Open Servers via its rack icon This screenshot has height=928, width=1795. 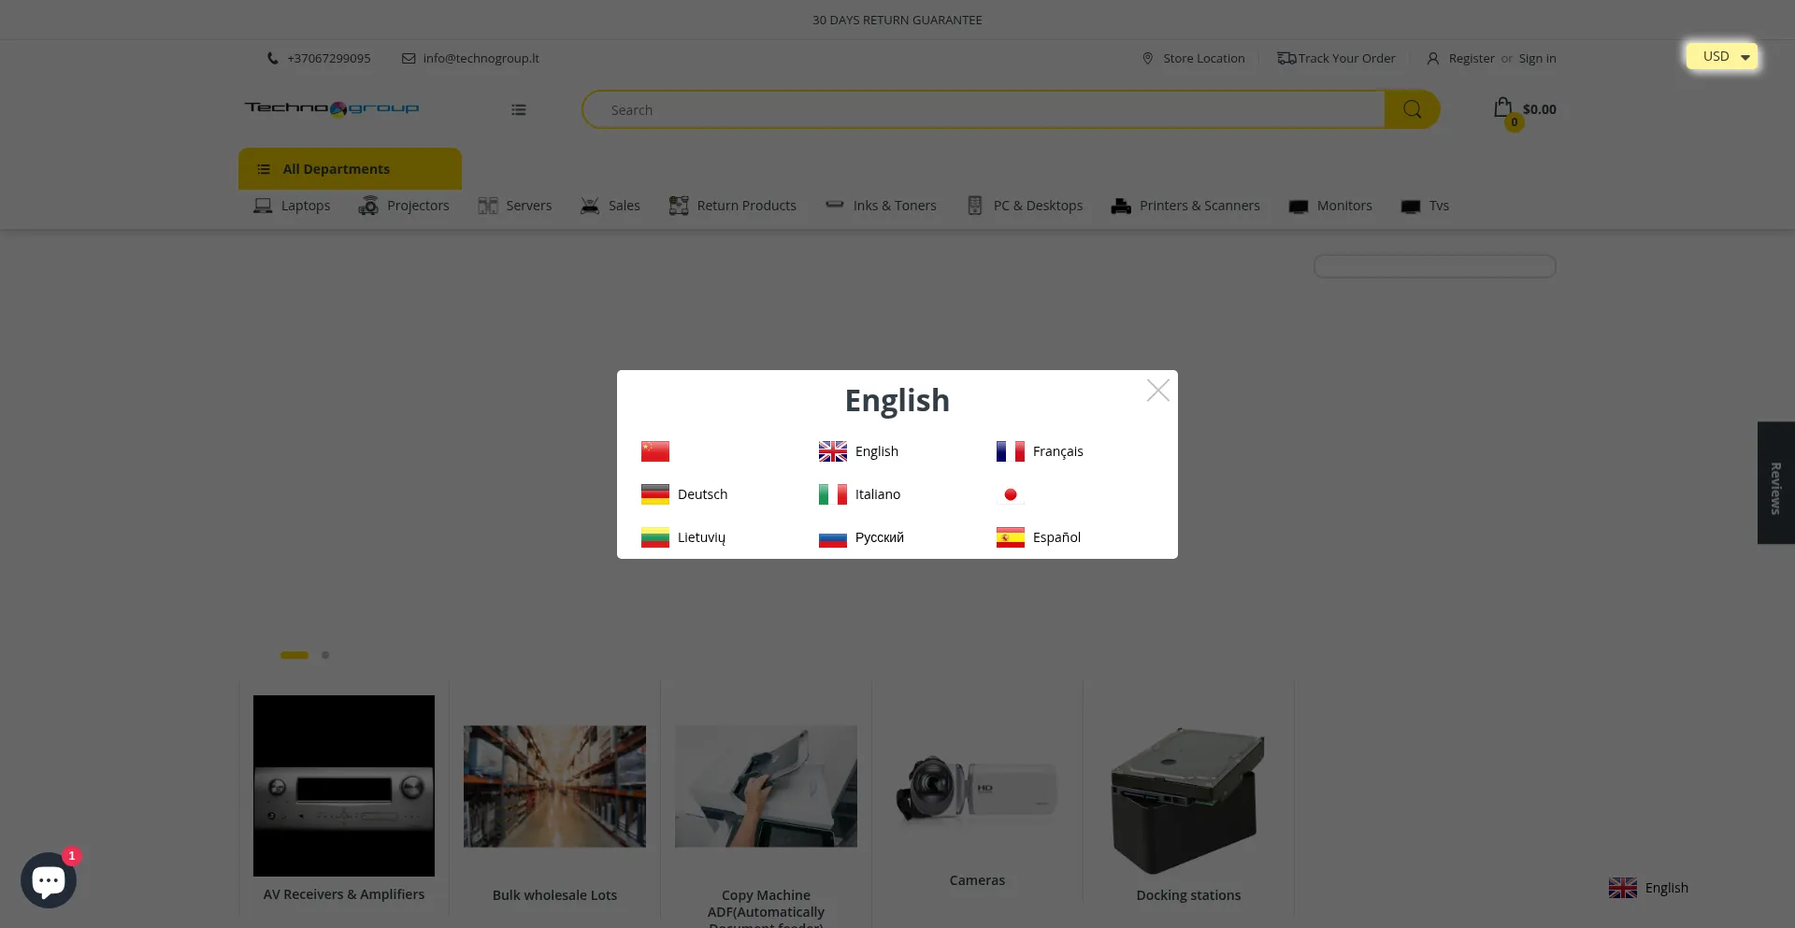point(488,206)
